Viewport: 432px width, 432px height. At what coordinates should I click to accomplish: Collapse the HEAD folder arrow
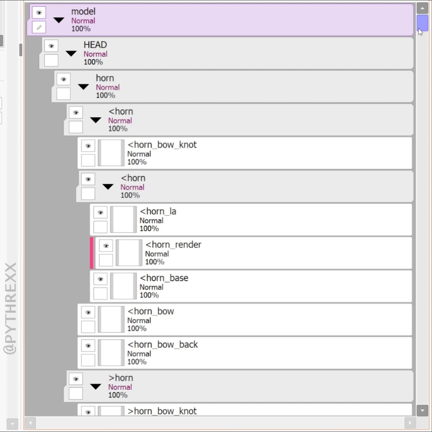pyautogui.click(x=71, y=54)
